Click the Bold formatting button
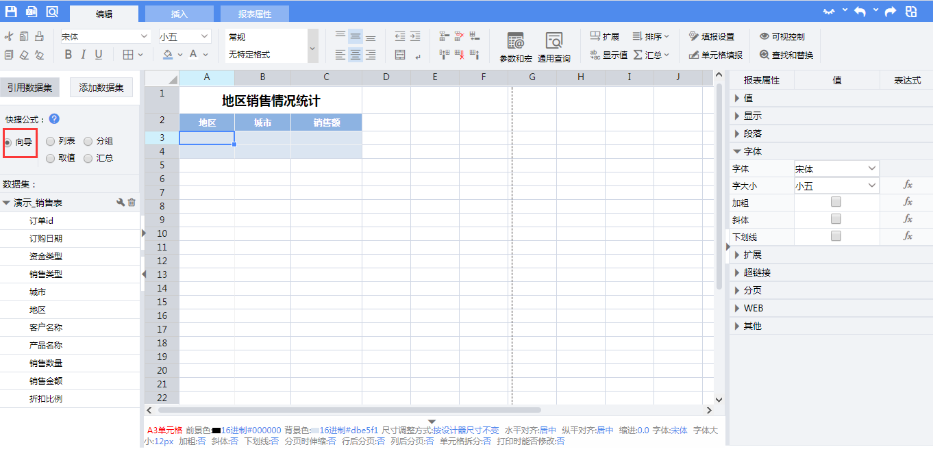 [x=68, y=55]
